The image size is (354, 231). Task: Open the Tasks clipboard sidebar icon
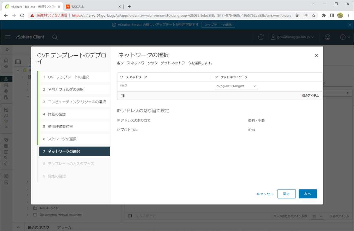(6, 146)
